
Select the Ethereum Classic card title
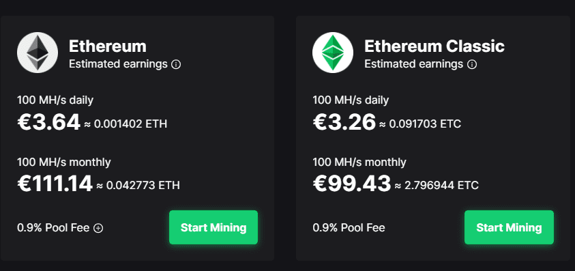pos(434,46)
